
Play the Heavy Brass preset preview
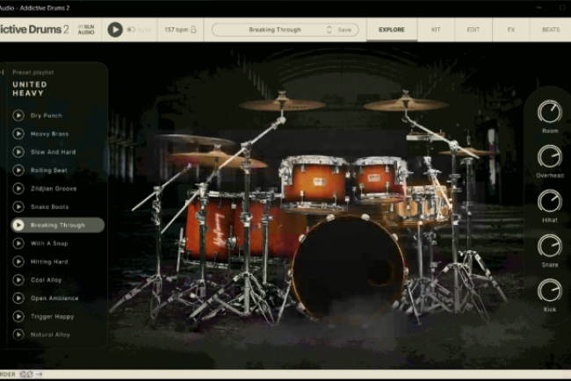click(x=18, y=133)
